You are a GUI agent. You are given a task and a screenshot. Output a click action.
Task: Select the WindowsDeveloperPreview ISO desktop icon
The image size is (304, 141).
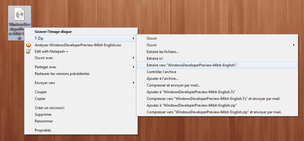click(20, 23)
